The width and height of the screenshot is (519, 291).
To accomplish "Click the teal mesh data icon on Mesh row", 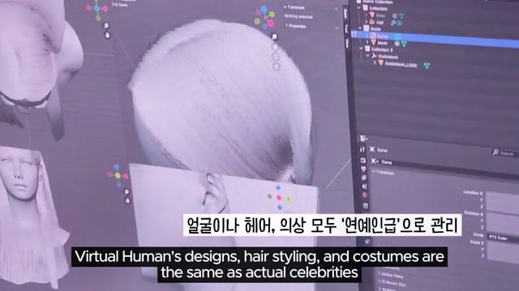I will [404, 44].
